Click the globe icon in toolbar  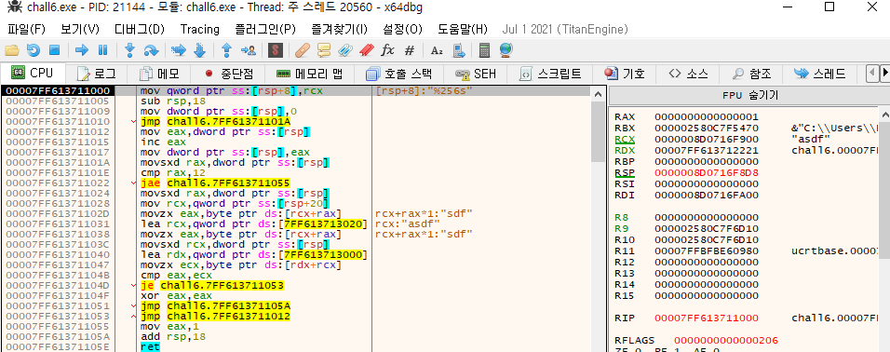click(506, 50)
